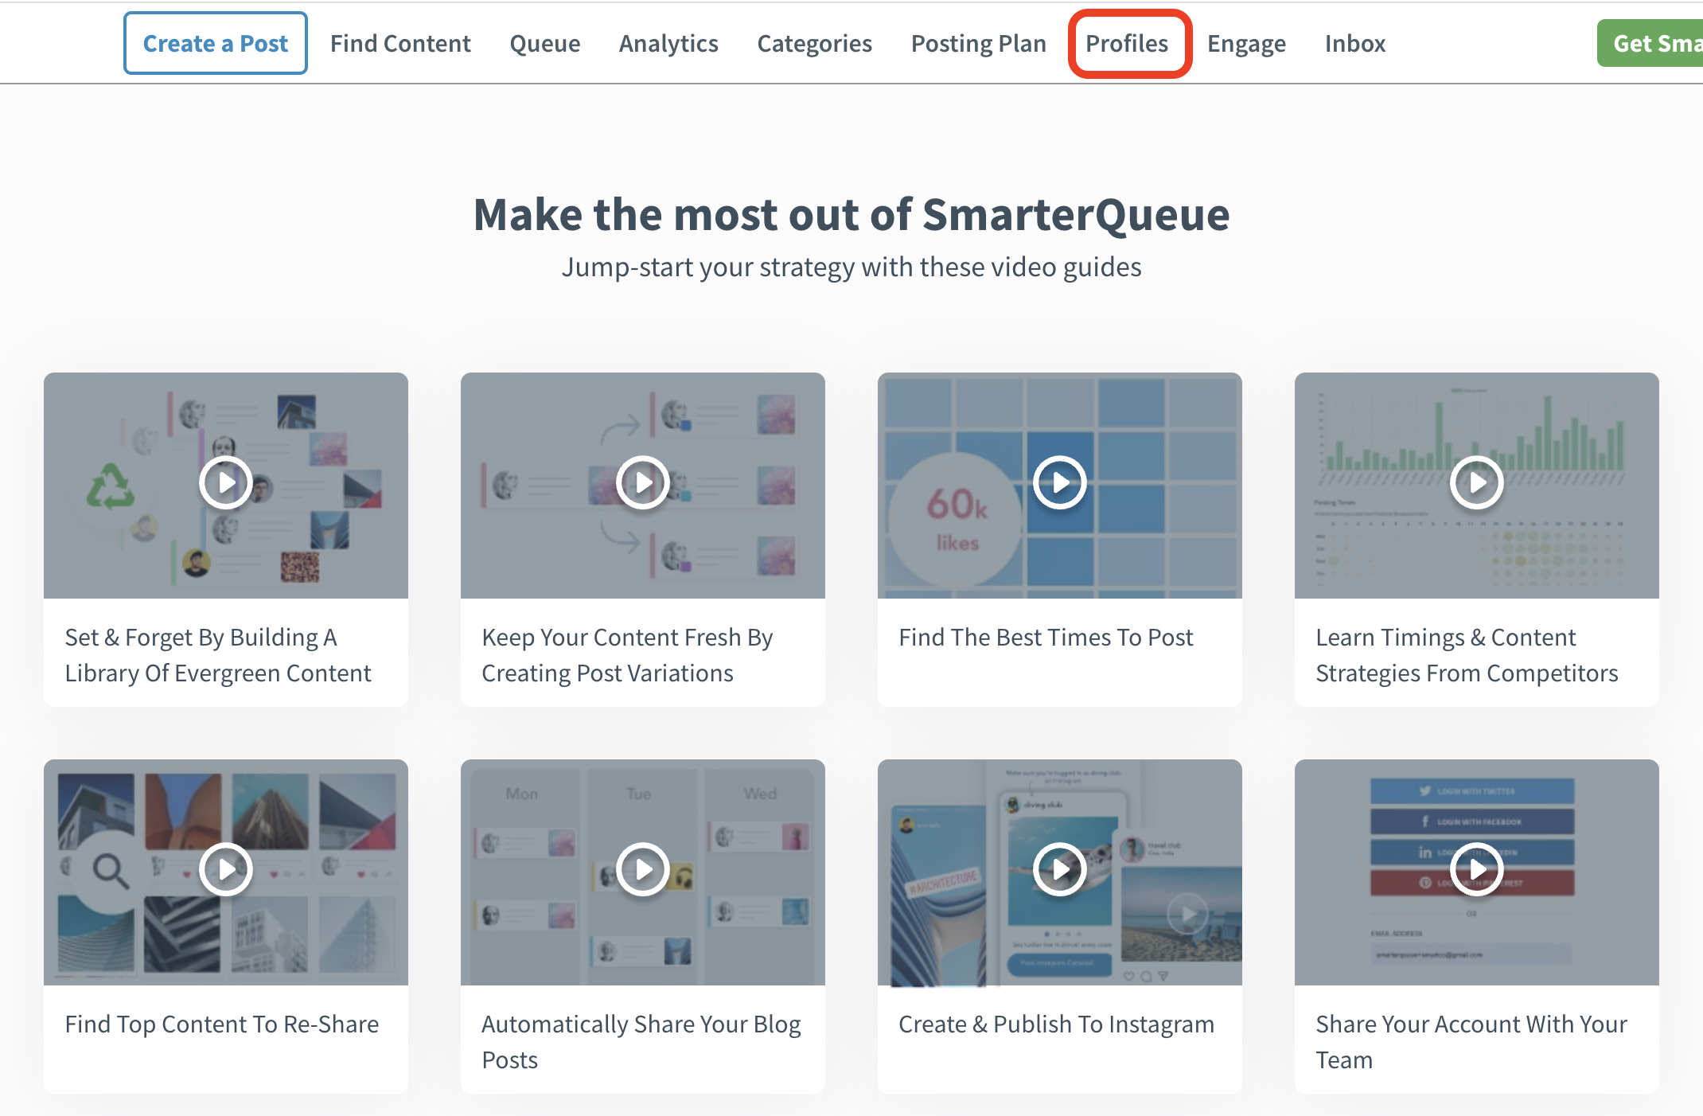This screenshot has width=1703, height=1116.
Task: Click the Login with Twitter bar in thumbnail
Action: pyautogui.click(x=1472, y=791)
